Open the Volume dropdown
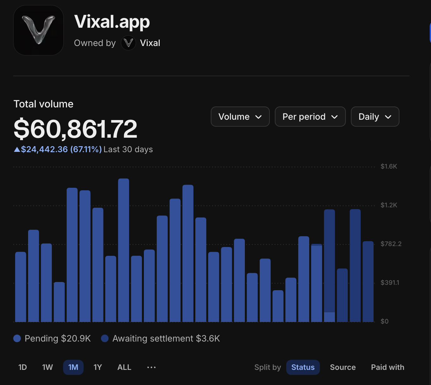 point(240,117)
